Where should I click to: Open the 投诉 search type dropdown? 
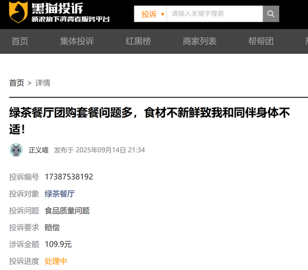[151, 14]
